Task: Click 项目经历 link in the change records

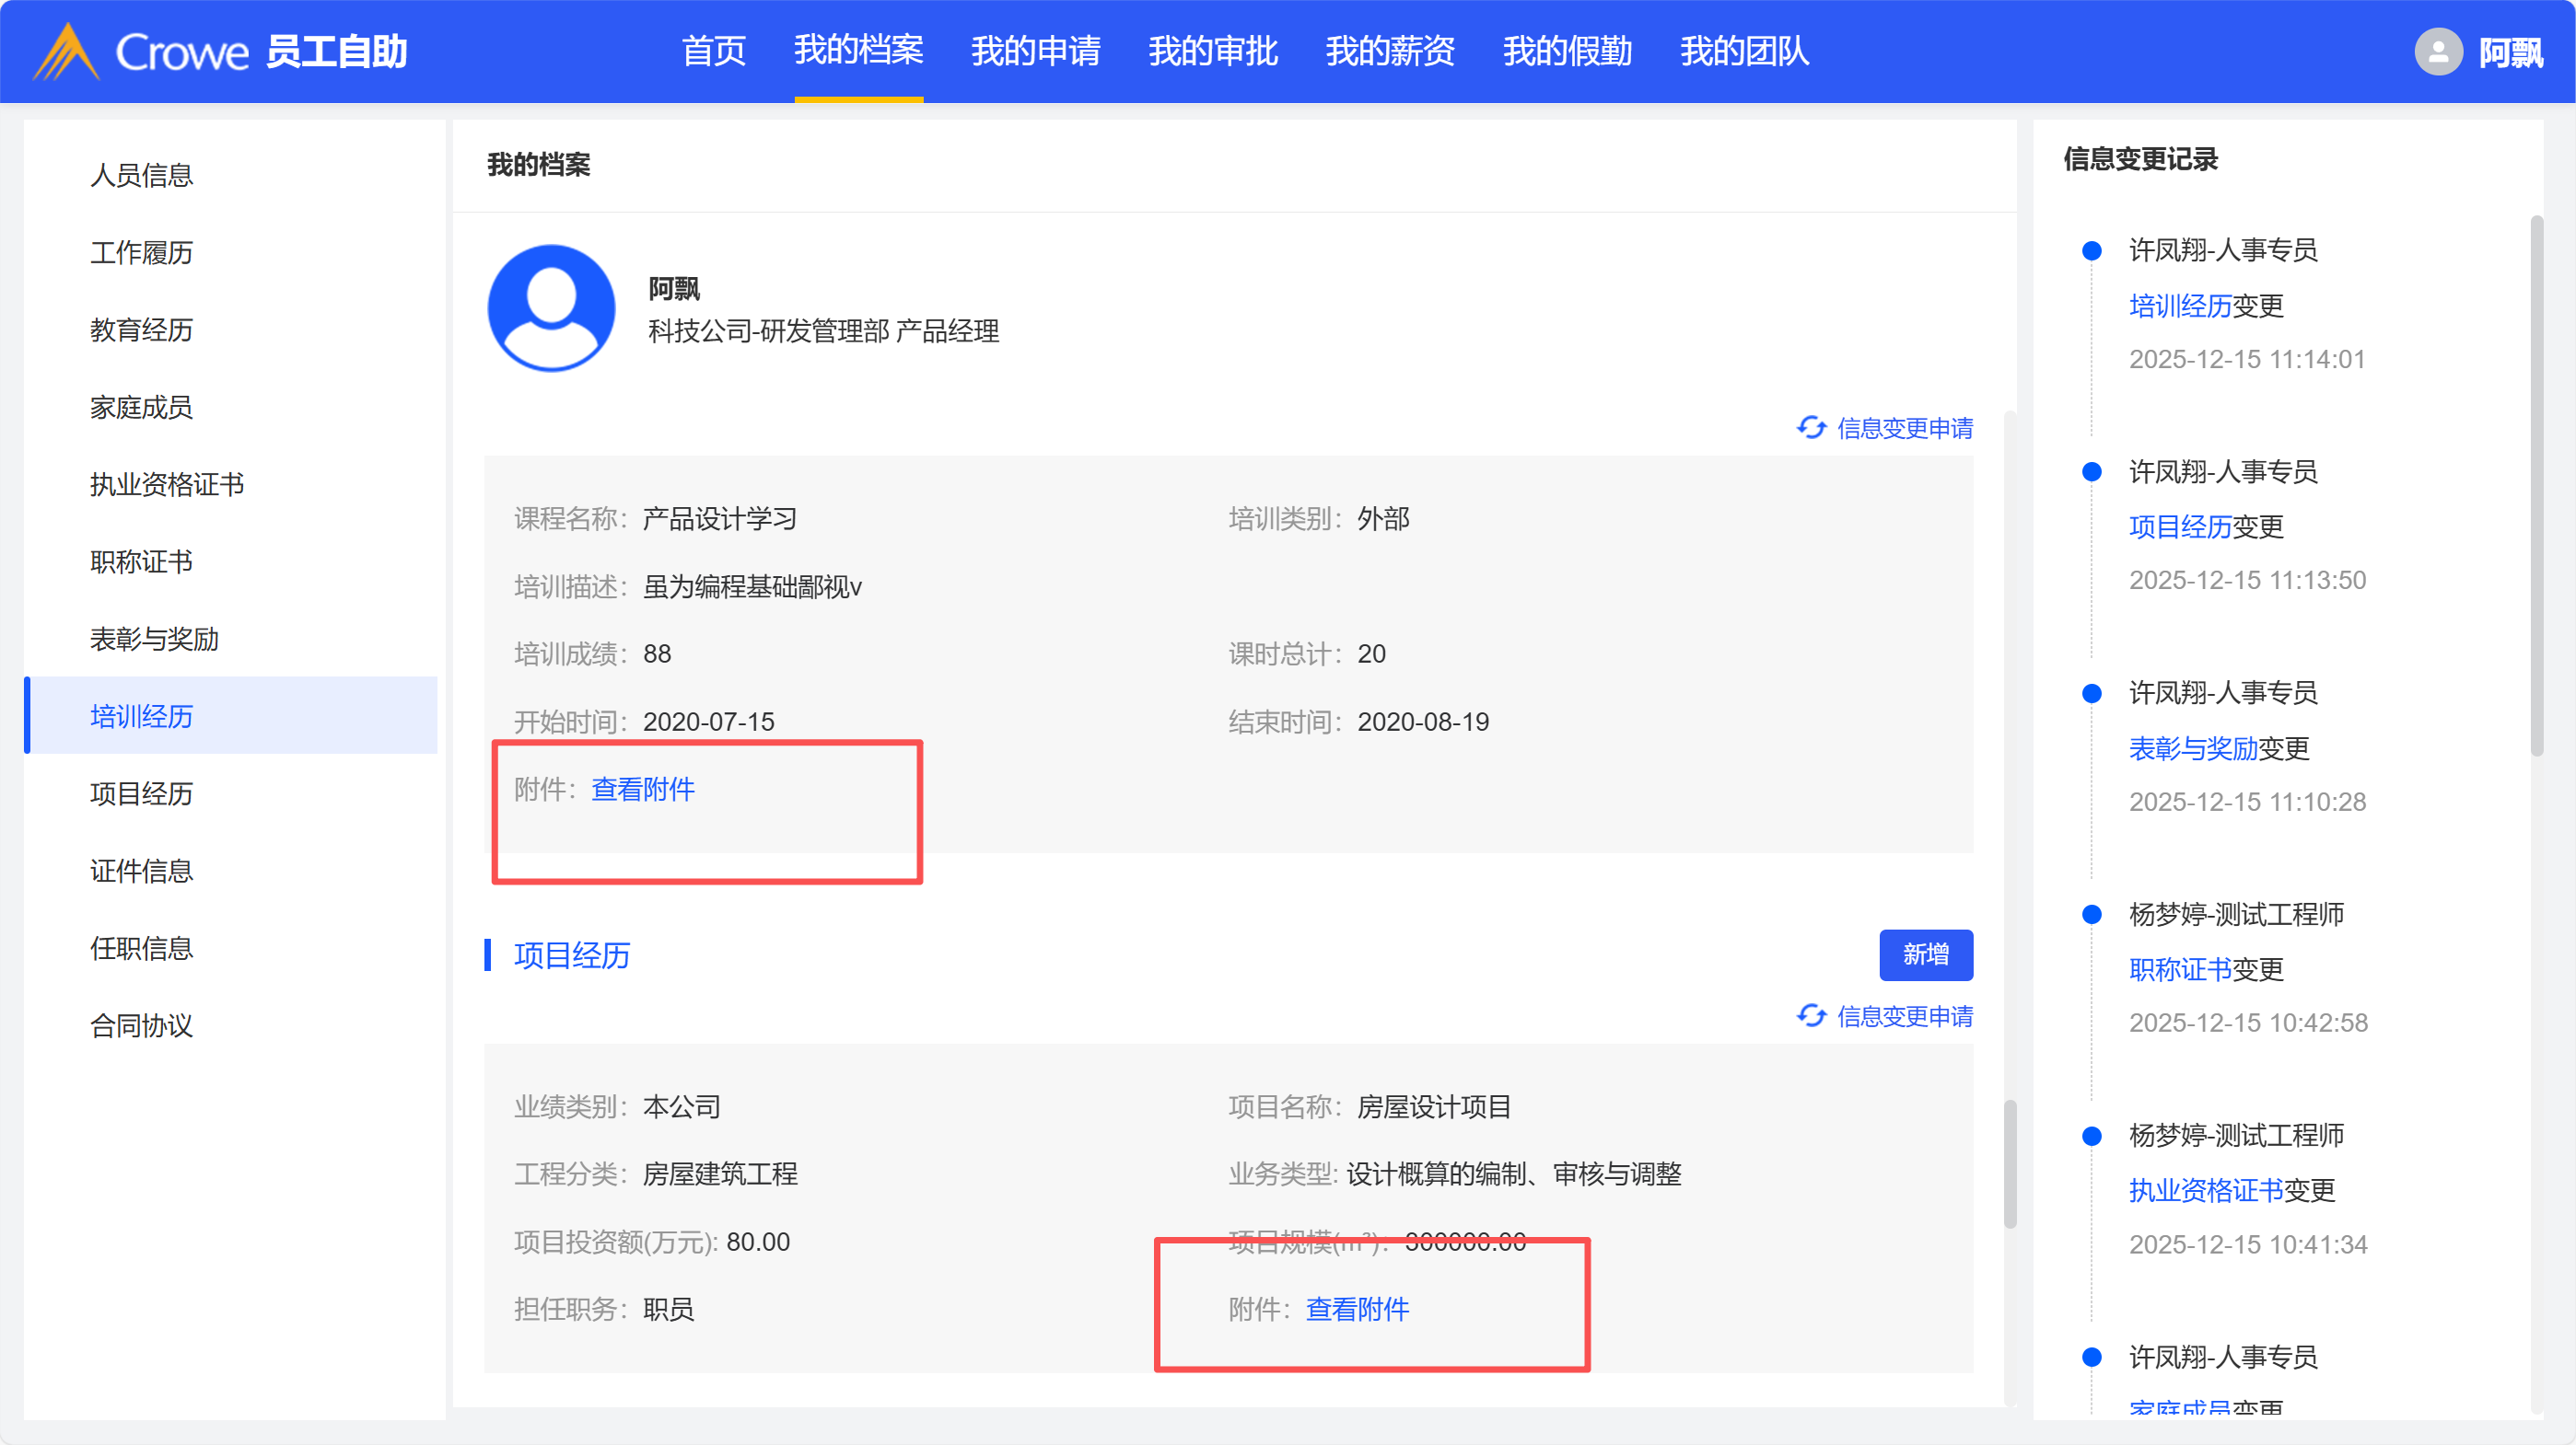Action: click(2180, 526)
